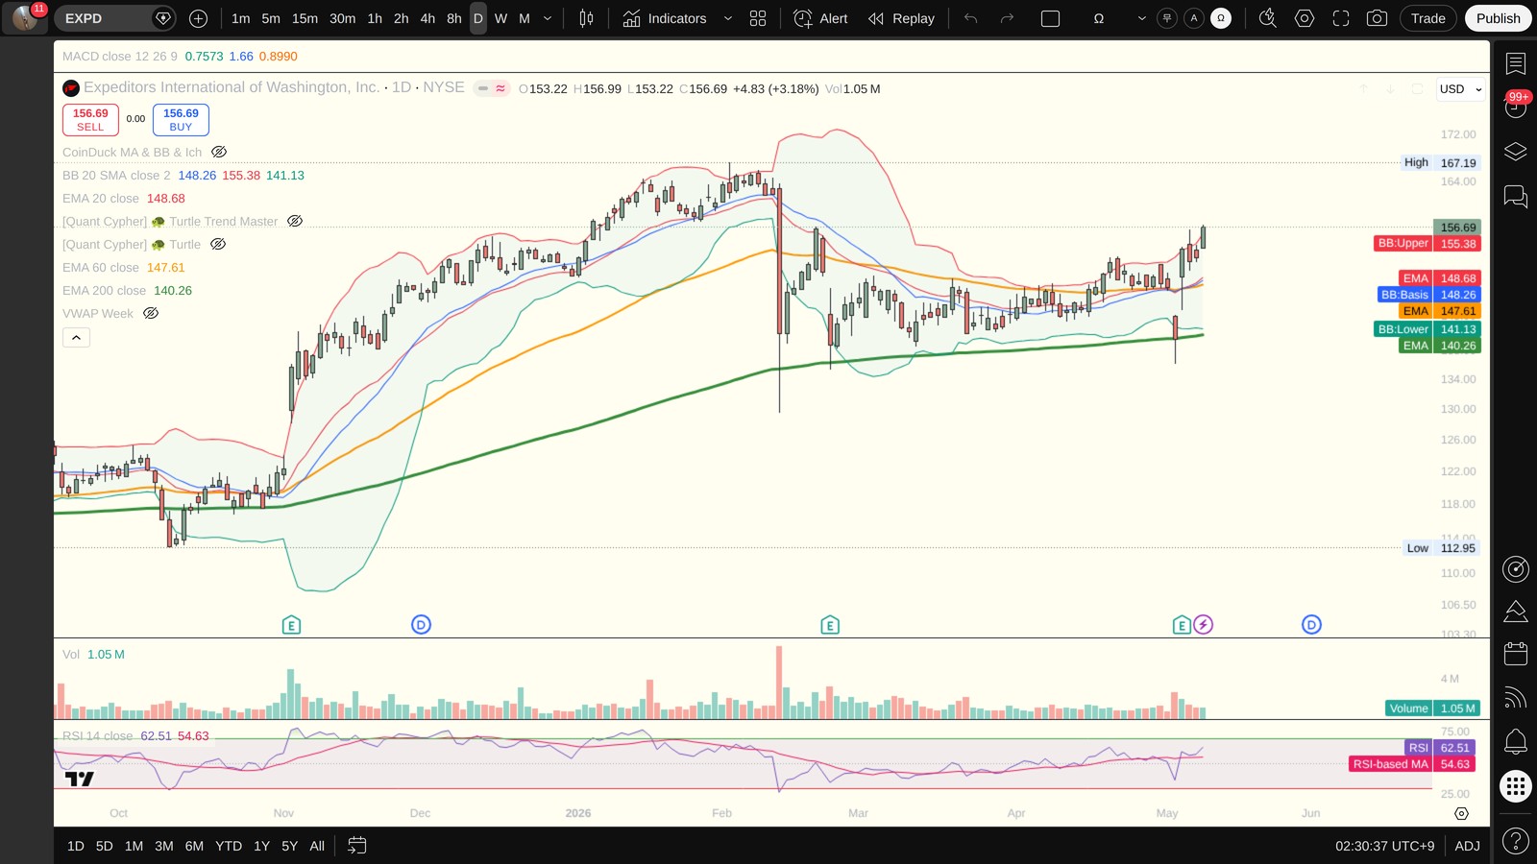Open the layout setup square icon
Viewport: 1537px width, 864px height.
point(1050,18)
